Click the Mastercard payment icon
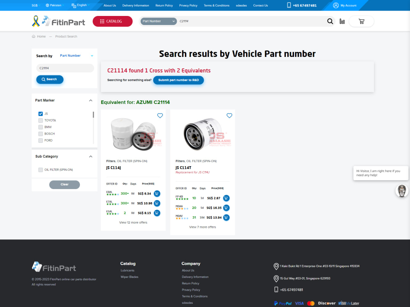Screen dimensions: 410x307 [311, 303]
